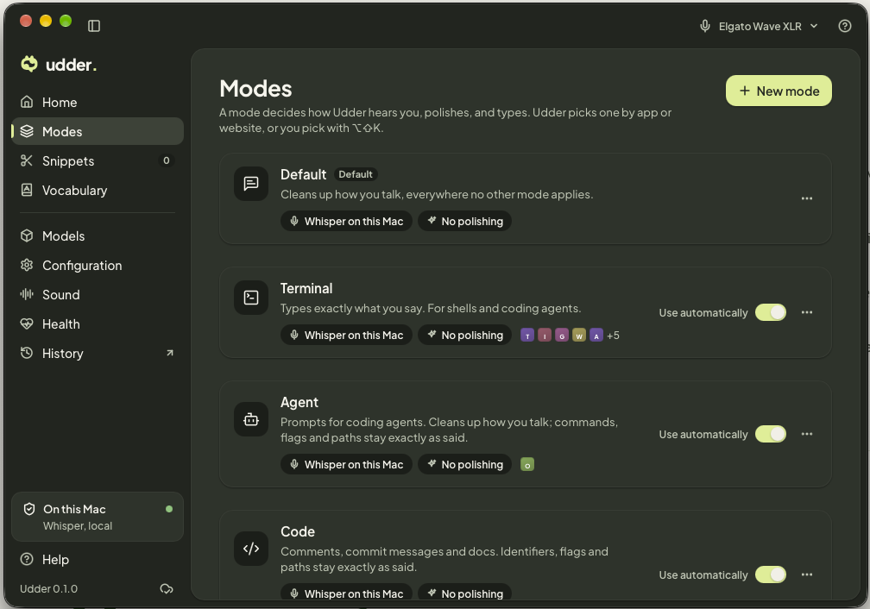Click Whisper on this Mac in Agent mode

click(346, 464)
